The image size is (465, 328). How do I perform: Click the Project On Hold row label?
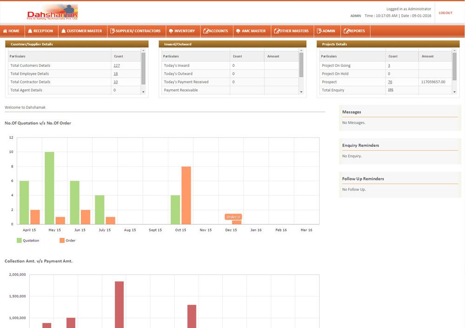[335, 74]
